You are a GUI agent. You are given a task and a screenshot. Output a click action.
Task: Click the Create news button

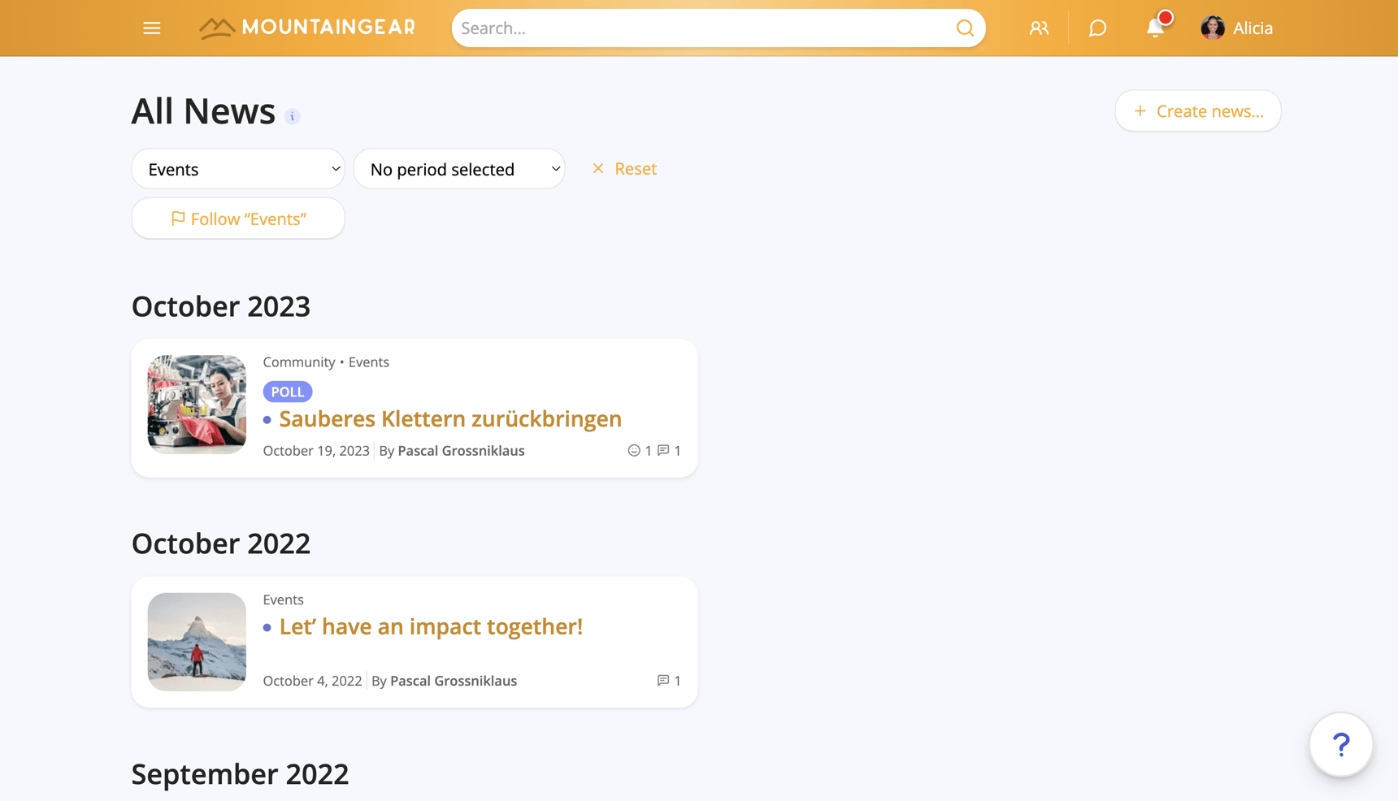pyautogui.click(x=1197, y=111)
